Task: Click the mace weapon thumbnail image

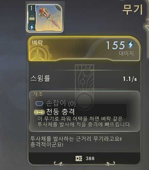Action: click(49, 18)
